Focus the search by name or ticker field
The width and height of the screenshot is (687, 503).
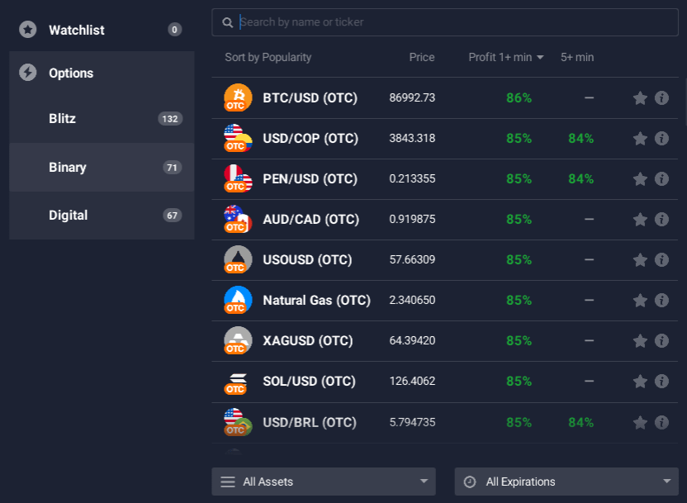(x=454, y=22)
